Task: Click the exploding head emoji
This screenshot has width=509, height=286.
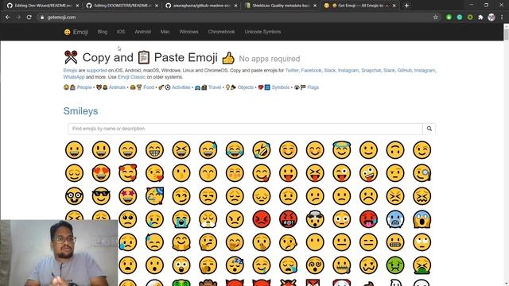Action: click(x=315, y=219)
